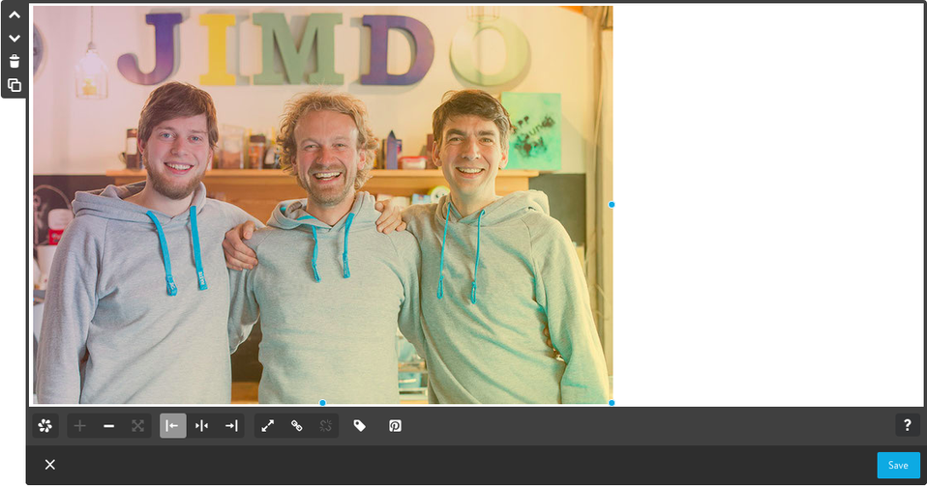Fit image to full width icon
Image resolution: width=927 pixels, height=486 pixels.
(x=137, y=426)
